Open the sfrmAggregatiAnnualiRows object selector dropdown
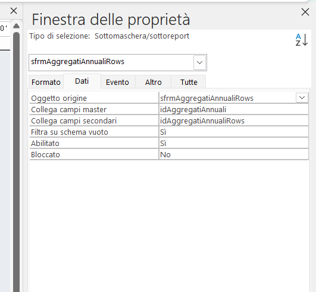Screen dimensions: 316x292 coord(199,62)
